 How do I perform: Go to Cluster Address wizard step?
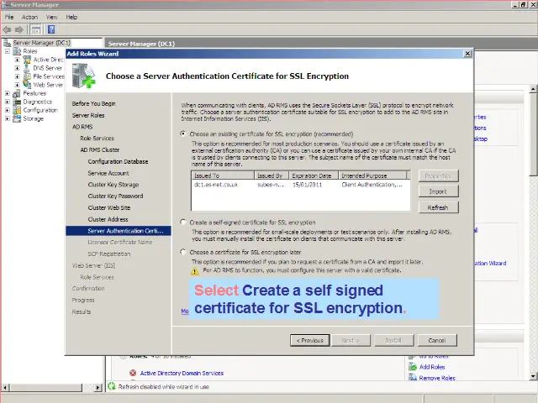coord(108,219)
